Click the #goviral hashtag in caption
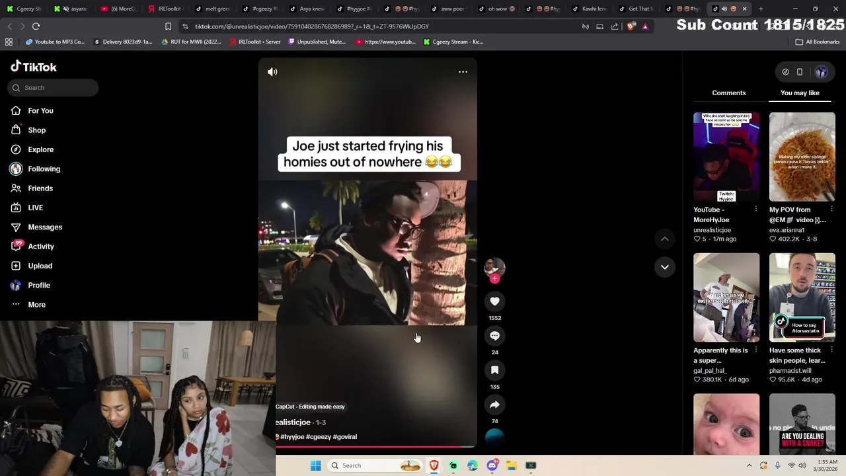This screenshot has height=476, width=846. point(345,436)
